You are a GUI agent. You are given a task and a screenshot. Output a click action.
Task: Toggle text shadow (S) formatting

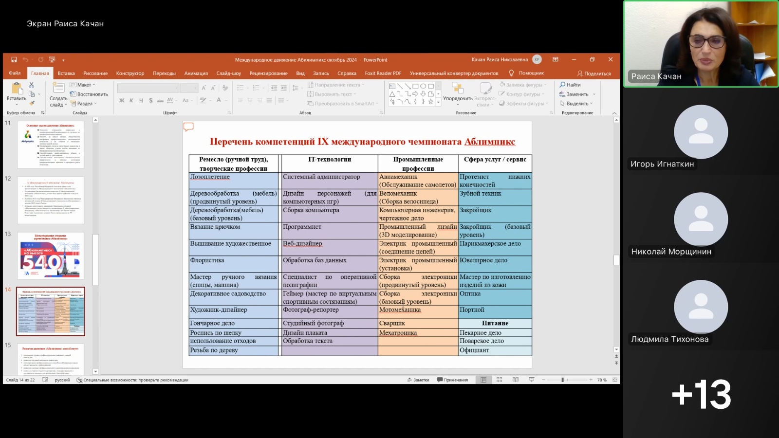tap(150, 100)
